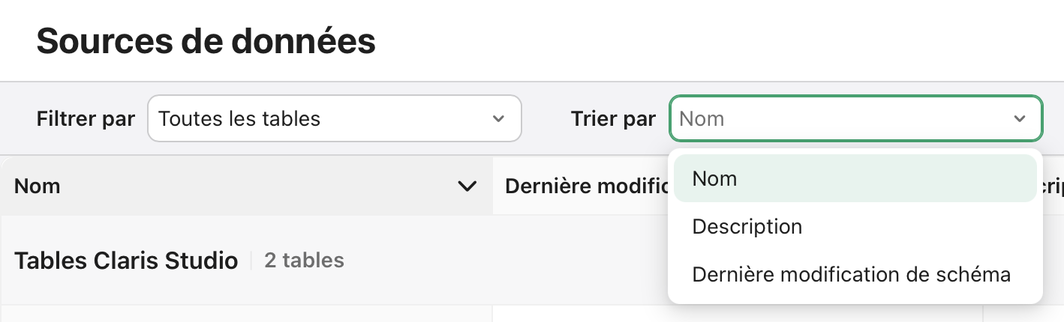
Task: Click the sort arrow in Nom column header
Action: pyautogui.click(x=467, y=186)
